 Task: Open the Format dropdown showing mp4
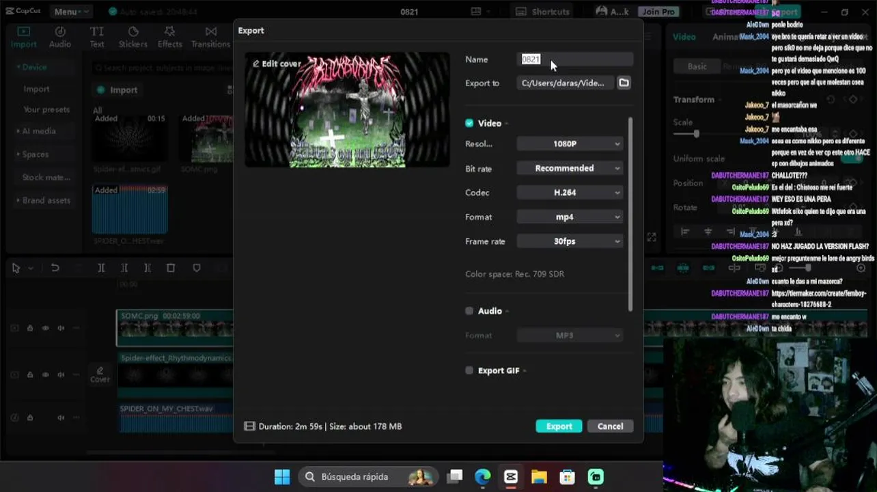pos(570,217)
